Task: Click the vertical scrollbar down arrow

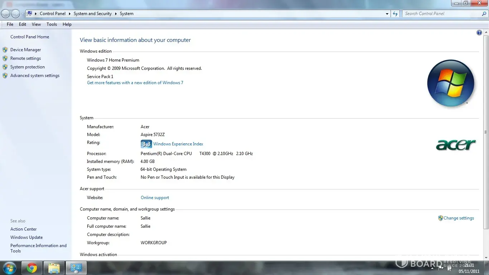Action: tap(486, 258)
